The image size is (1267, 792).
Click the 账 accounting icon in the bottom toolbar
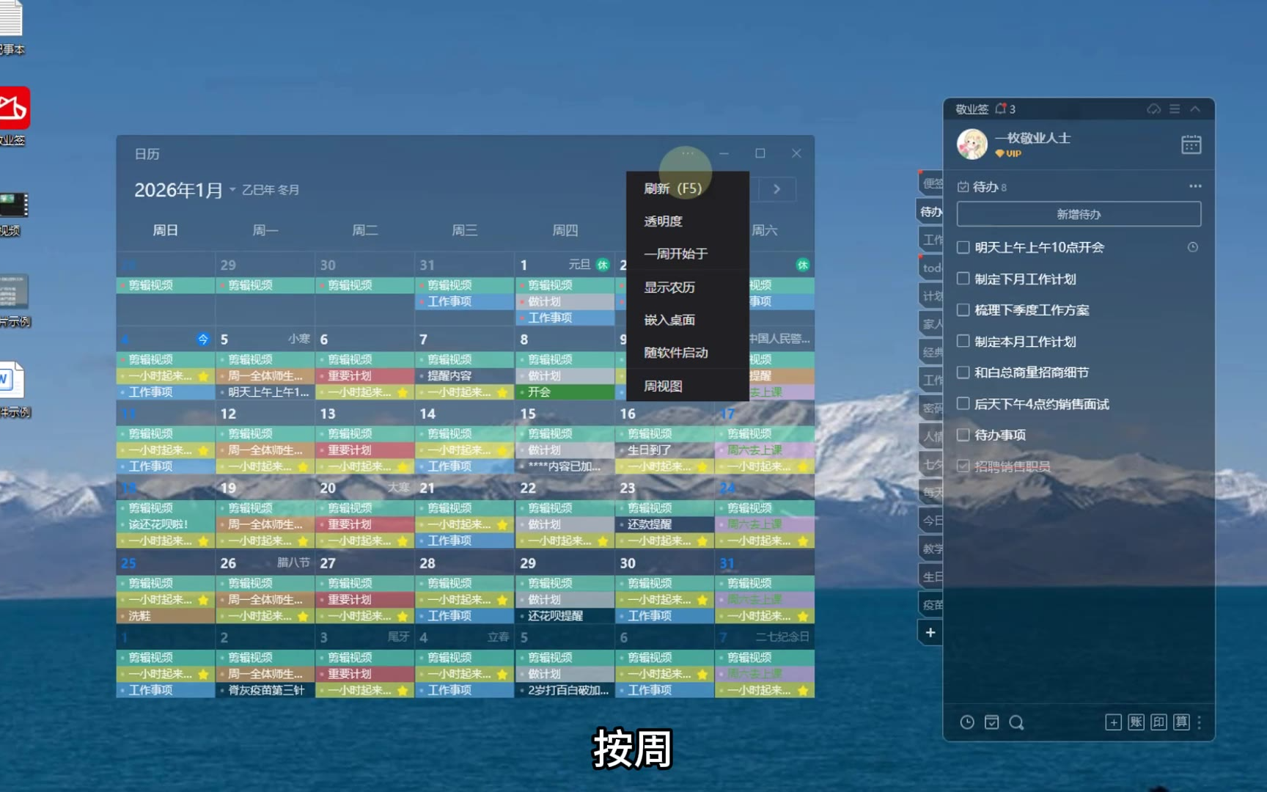1136,722
